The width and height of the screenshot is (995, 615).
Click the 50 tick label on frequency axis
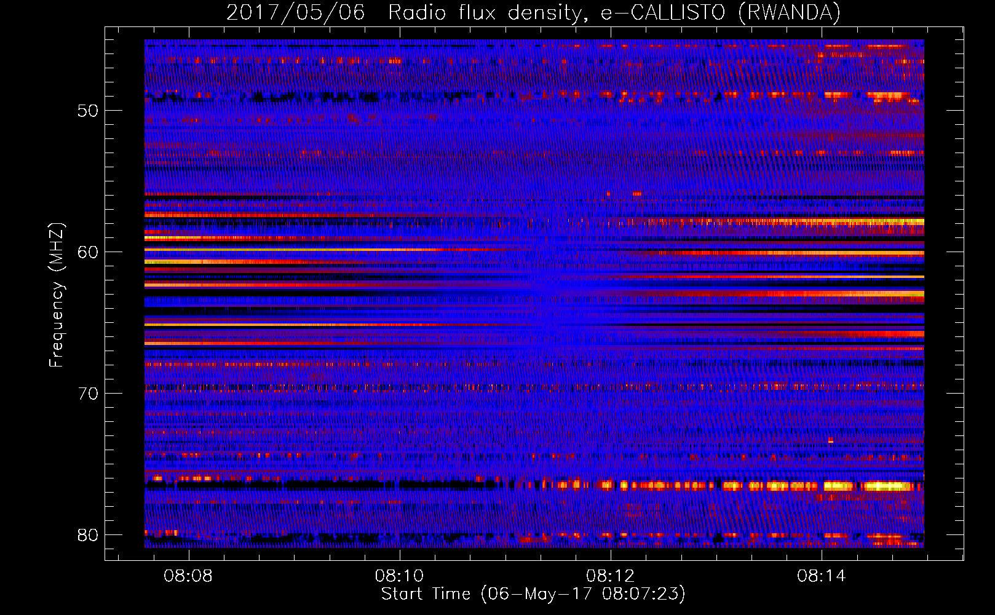click(x=87, y=111)
